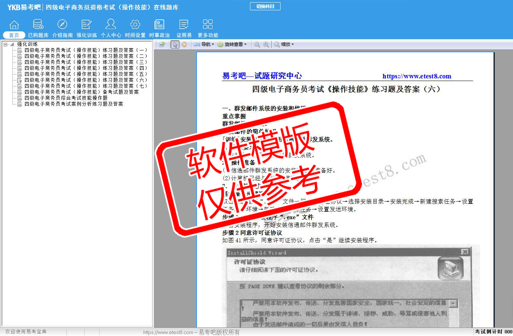The width and height of the screenshot is (513, 336).
Task: Open 练习题及答案（四）in tree
Action: [86, 68]
